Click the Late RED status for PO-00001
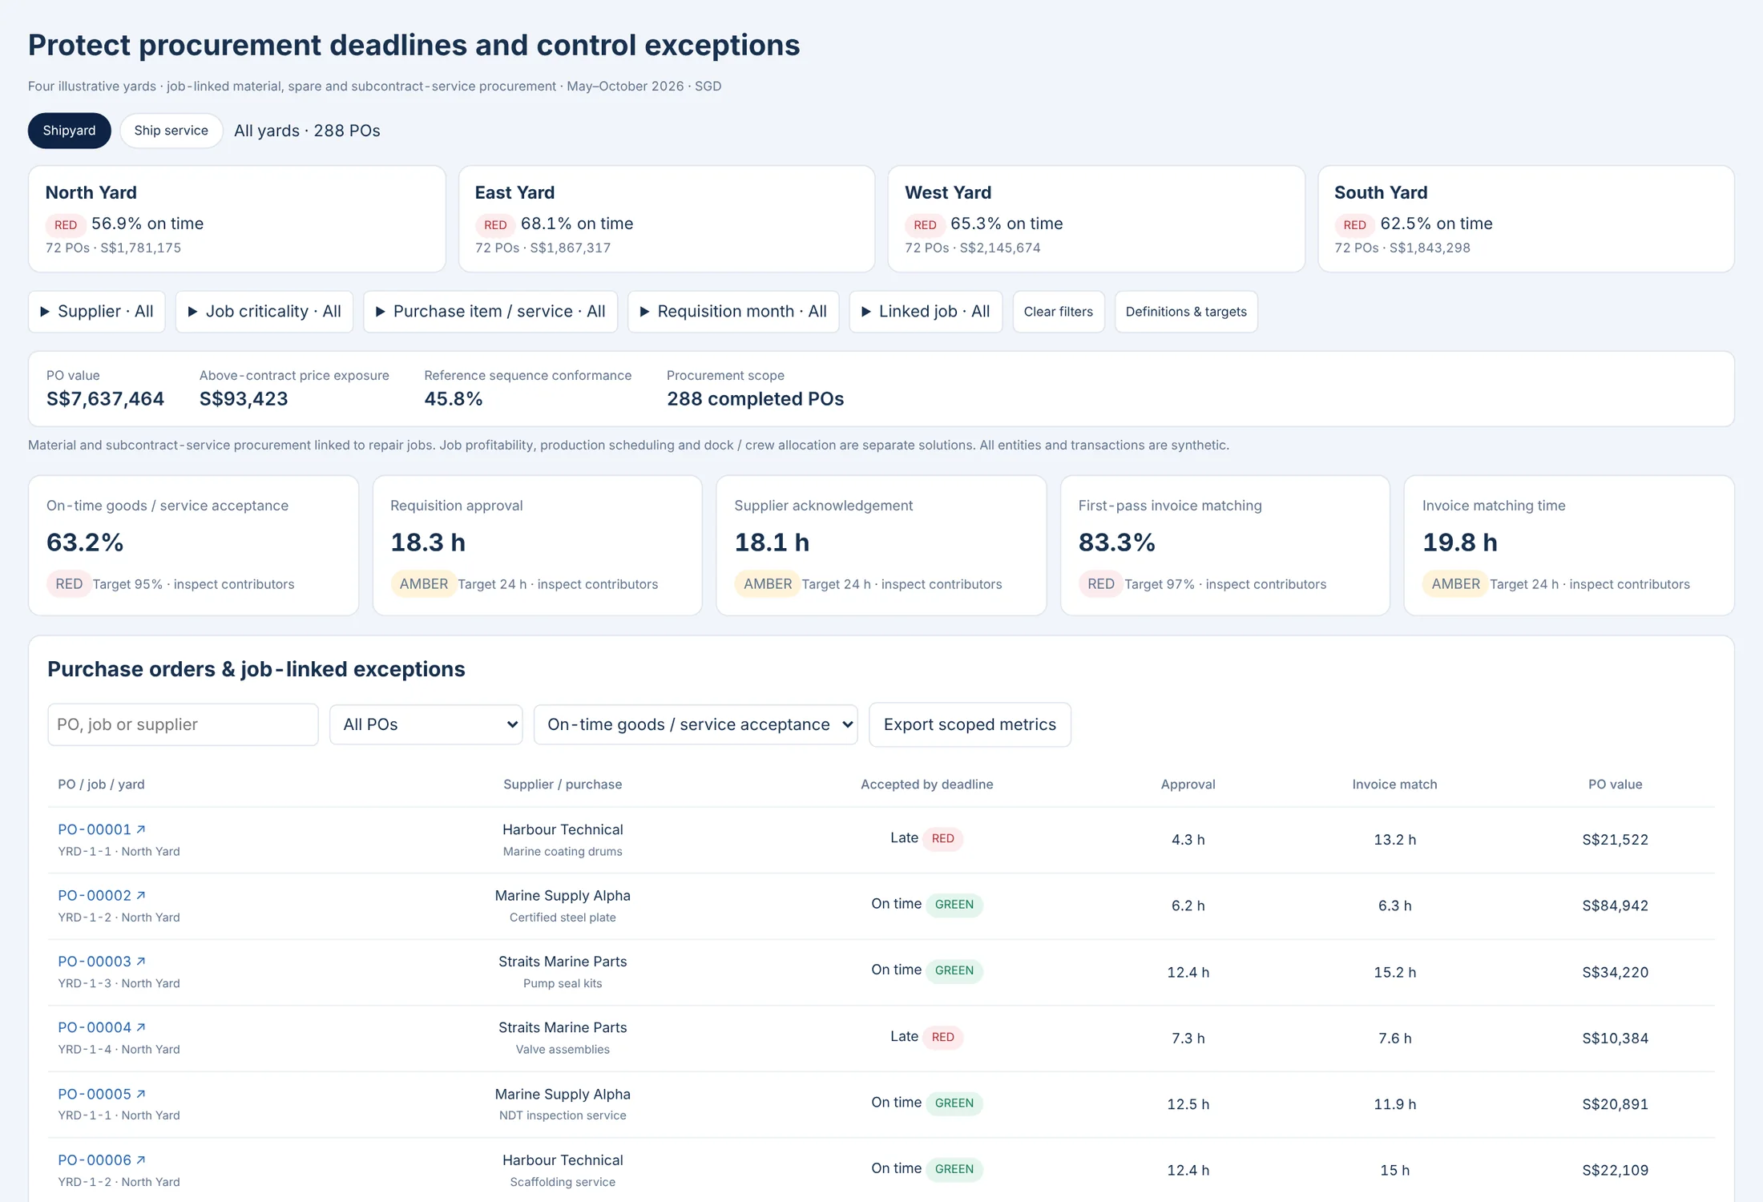Screen dimensions: 1763x1202 [927, 838]
